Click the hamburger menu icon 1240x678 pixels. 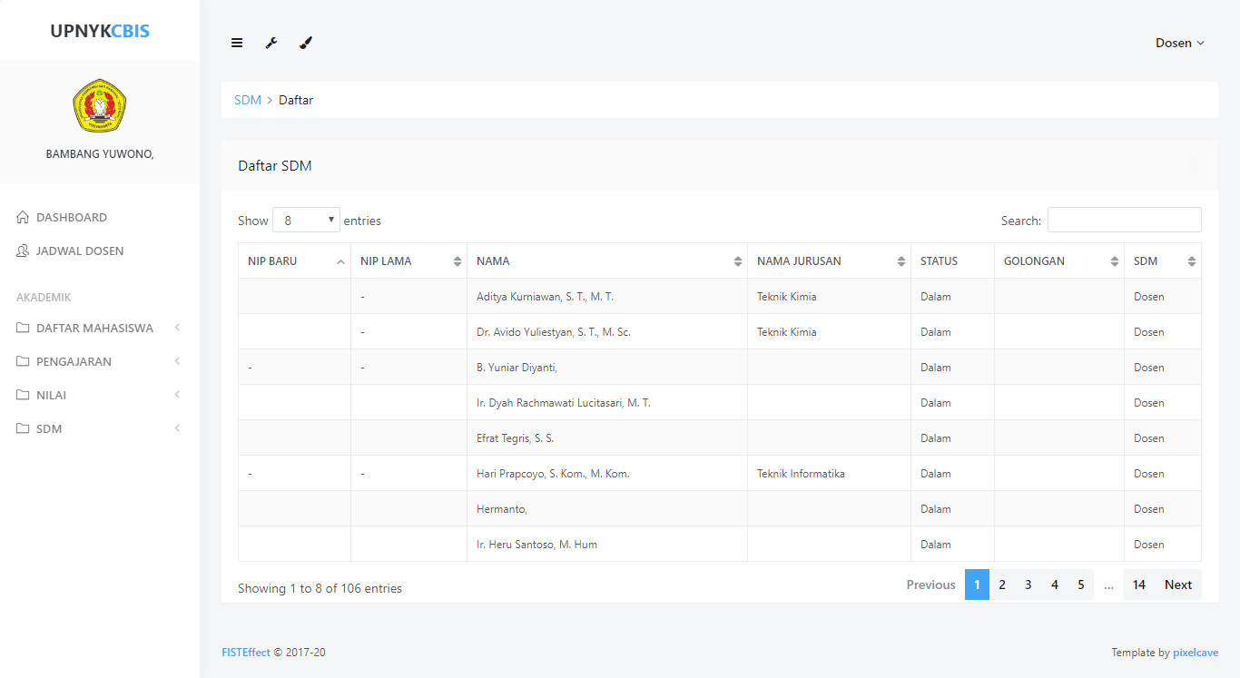click(237, 43)
